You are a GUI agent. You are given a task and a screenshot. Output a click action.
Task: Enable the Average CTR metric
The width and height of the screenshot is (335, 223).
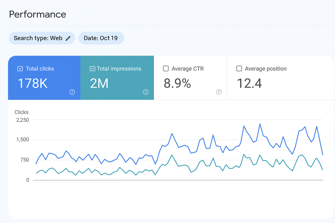tap(166, 69)
